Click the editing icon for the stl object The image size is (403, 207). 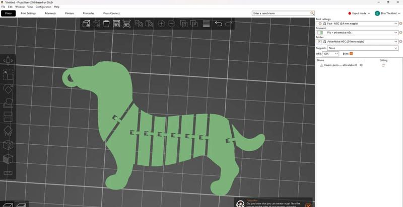pos(383,65)
